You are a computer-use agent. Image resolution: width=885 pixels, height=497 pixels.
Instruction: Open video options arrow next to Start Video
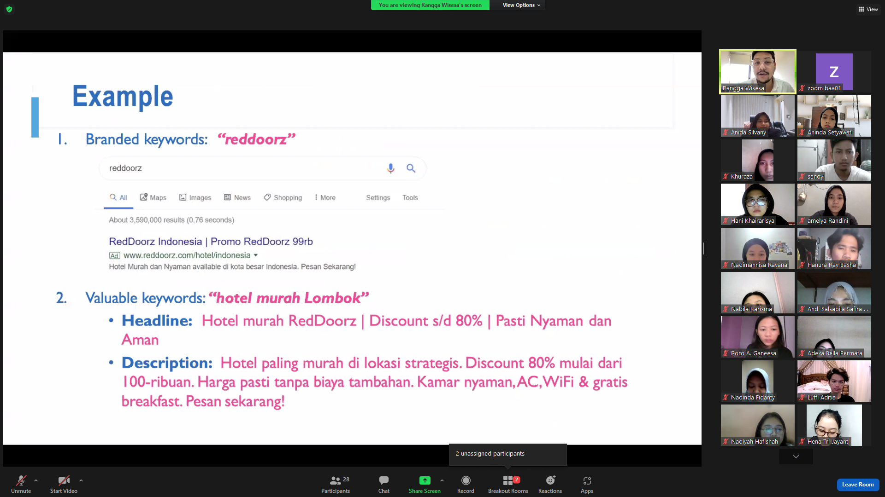coord(81,480)
